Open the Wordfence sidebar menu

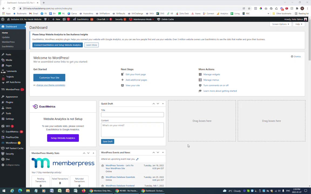(11, 143)
